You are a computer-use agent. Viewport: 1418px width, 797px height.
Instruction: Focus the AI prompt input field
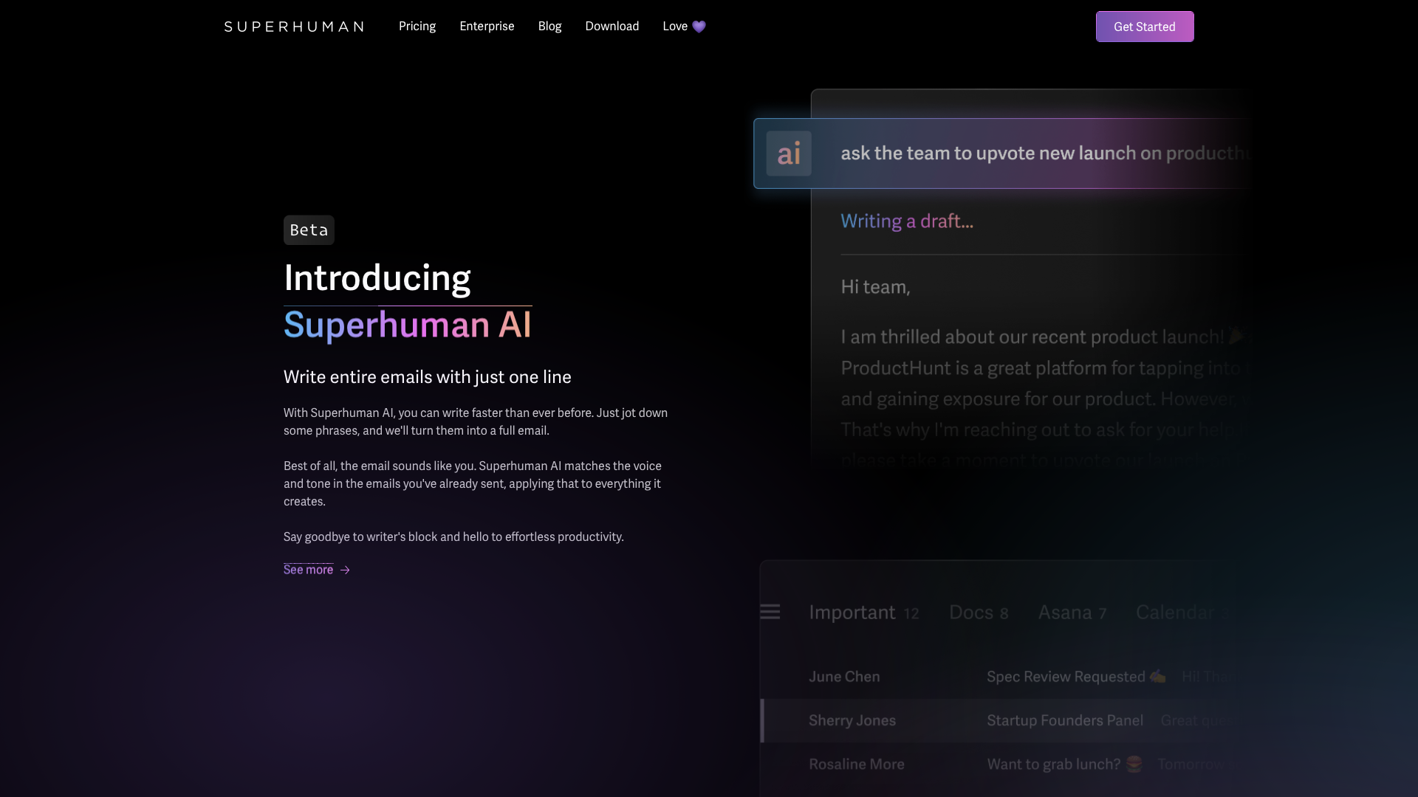click(x=1003, y=153)
